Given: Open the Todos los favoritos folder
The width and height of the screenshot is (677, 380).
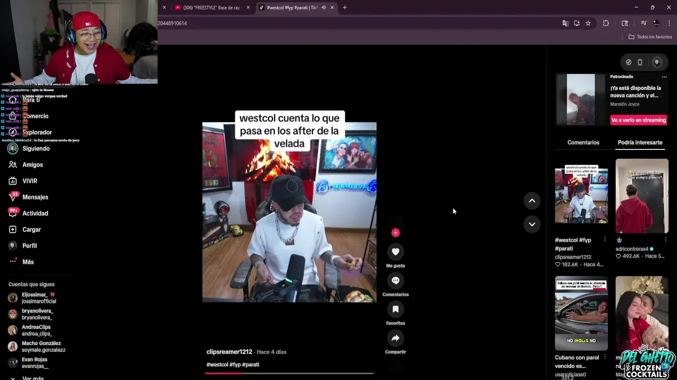Looking at the screenshot, I should point(650,37).
